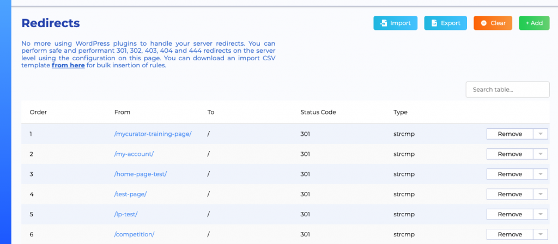558x244 pixels.
Task: Select strcmp type in /test-page/ row
Action: (404, 195)
